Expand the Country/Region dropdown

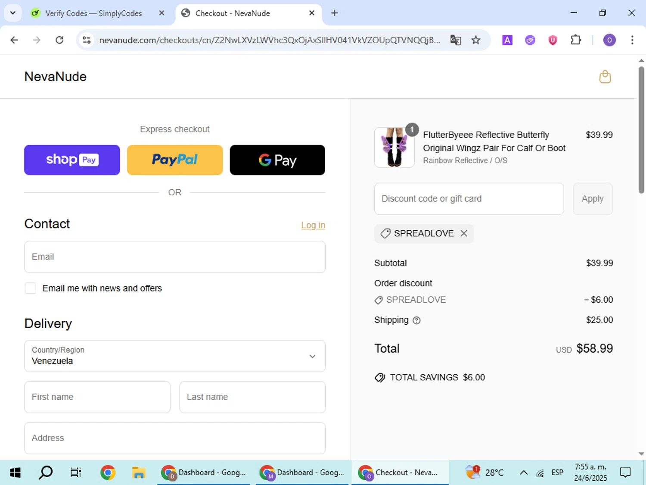(x=175, y=356)
